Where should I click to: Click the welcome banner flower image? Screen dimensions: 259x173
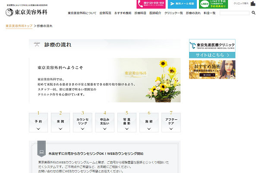point(105,80)
